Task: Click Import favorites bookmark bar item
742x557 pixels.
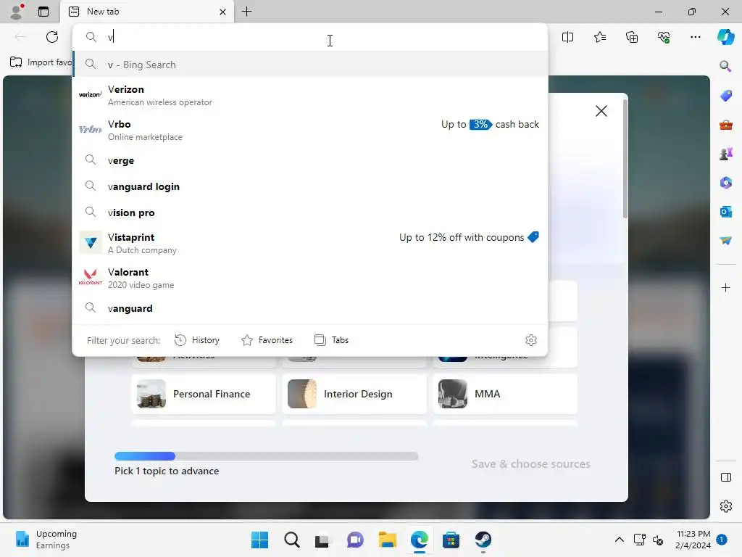Action: [x=41, y=62]
